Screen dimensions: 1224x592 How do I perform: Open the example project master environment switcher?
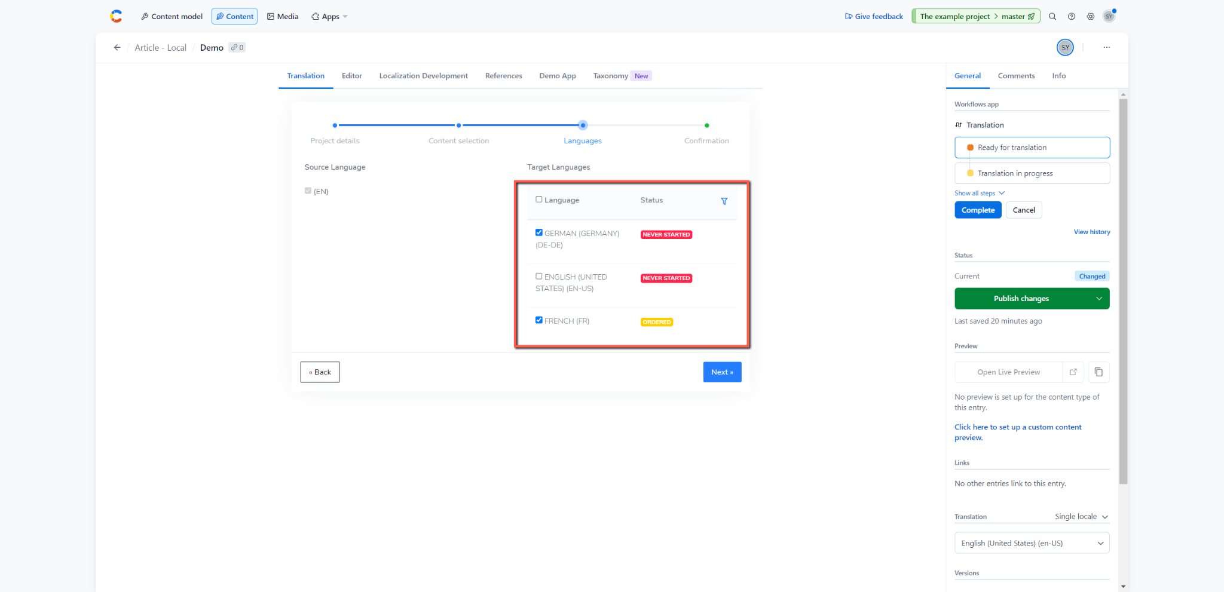click(x=976, y=16)
